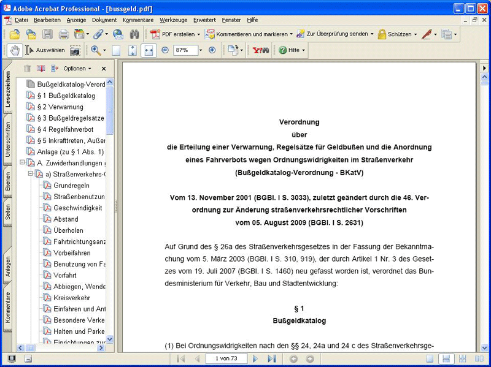Open search with the binoculars icon
Image resolution: width=491 pixels, height=367 pixels.
(x=134, y=34)
